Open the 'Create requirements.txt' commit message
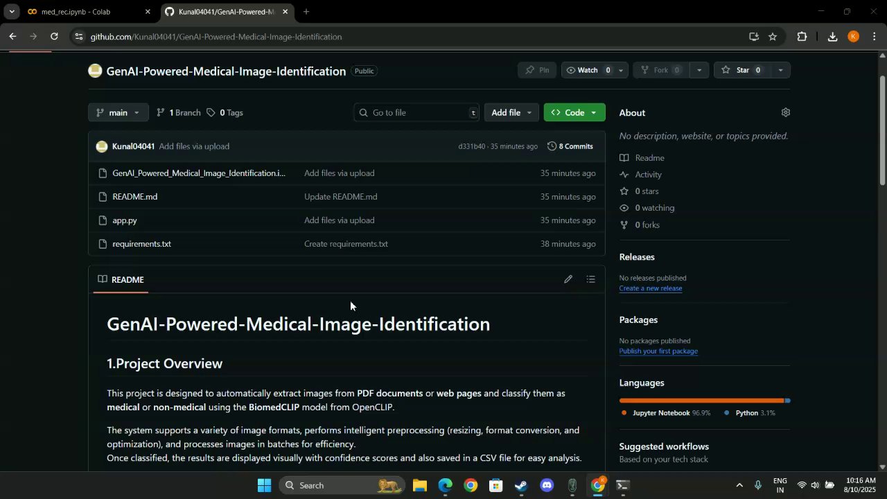 (x=346, y=244)
